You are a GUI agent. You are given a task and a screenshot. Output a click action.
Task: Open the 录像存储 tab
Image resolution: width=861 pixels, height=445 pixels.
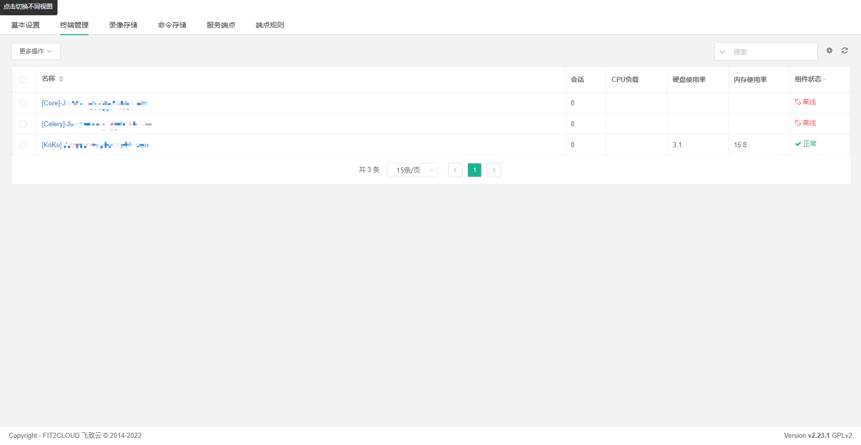coord(123,25)
